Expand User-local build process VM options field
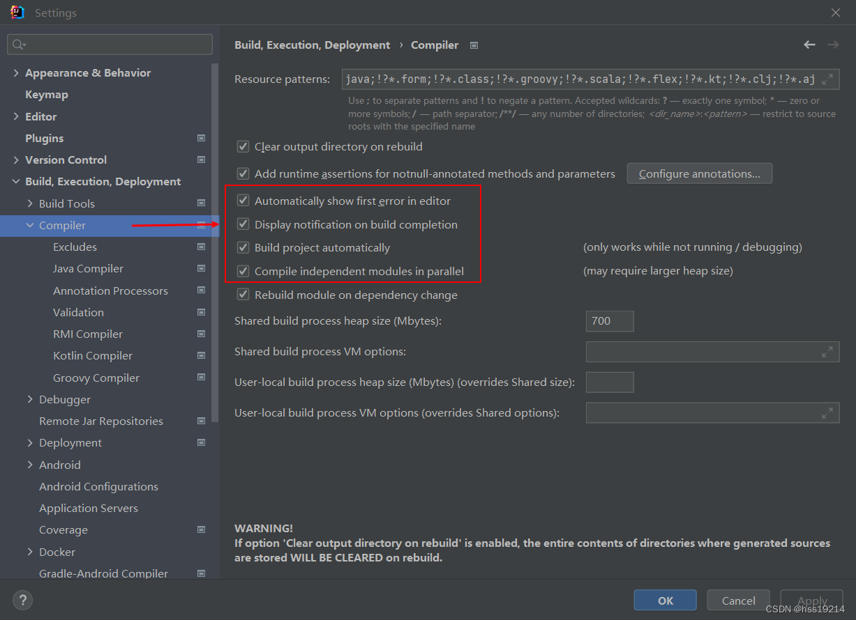The height and width of the screenshot is (620, 856). click(827, 413)
